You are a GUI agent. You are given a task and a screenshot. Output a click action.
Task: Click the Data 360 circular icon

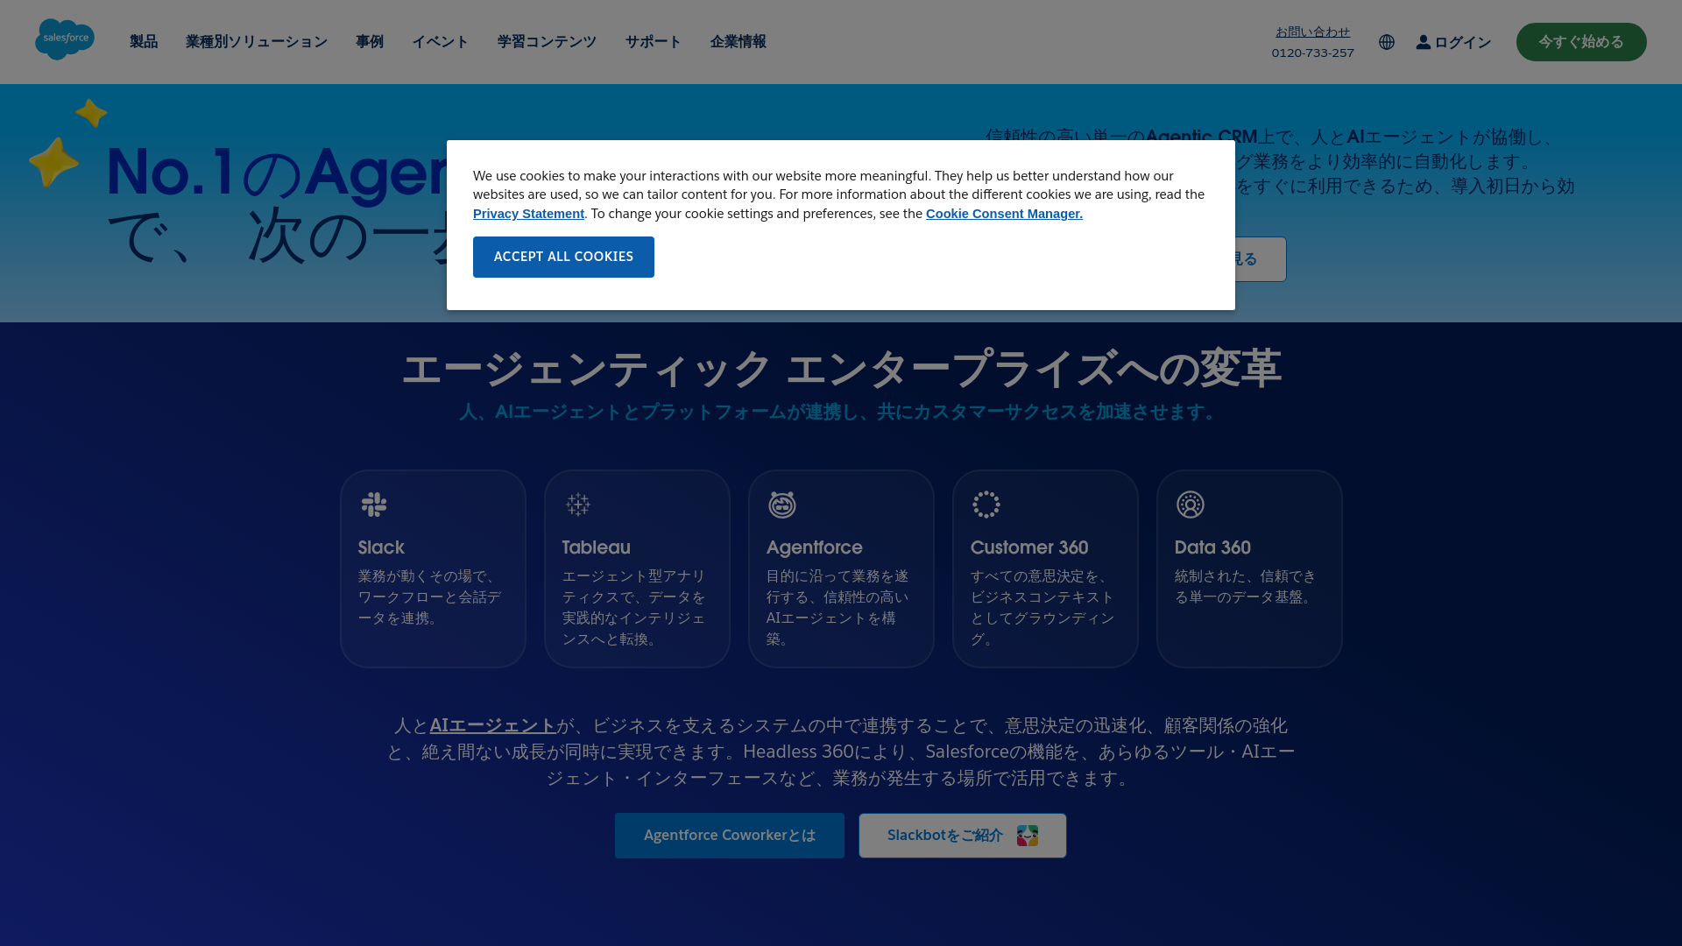click(1191, 505)
